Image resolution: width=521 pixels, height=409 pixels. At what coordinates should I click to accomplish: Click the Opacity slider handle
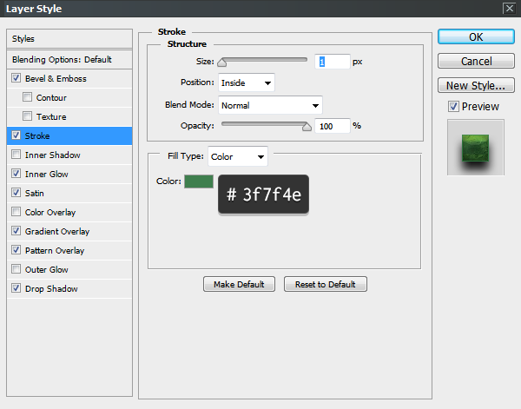point(307,127)
